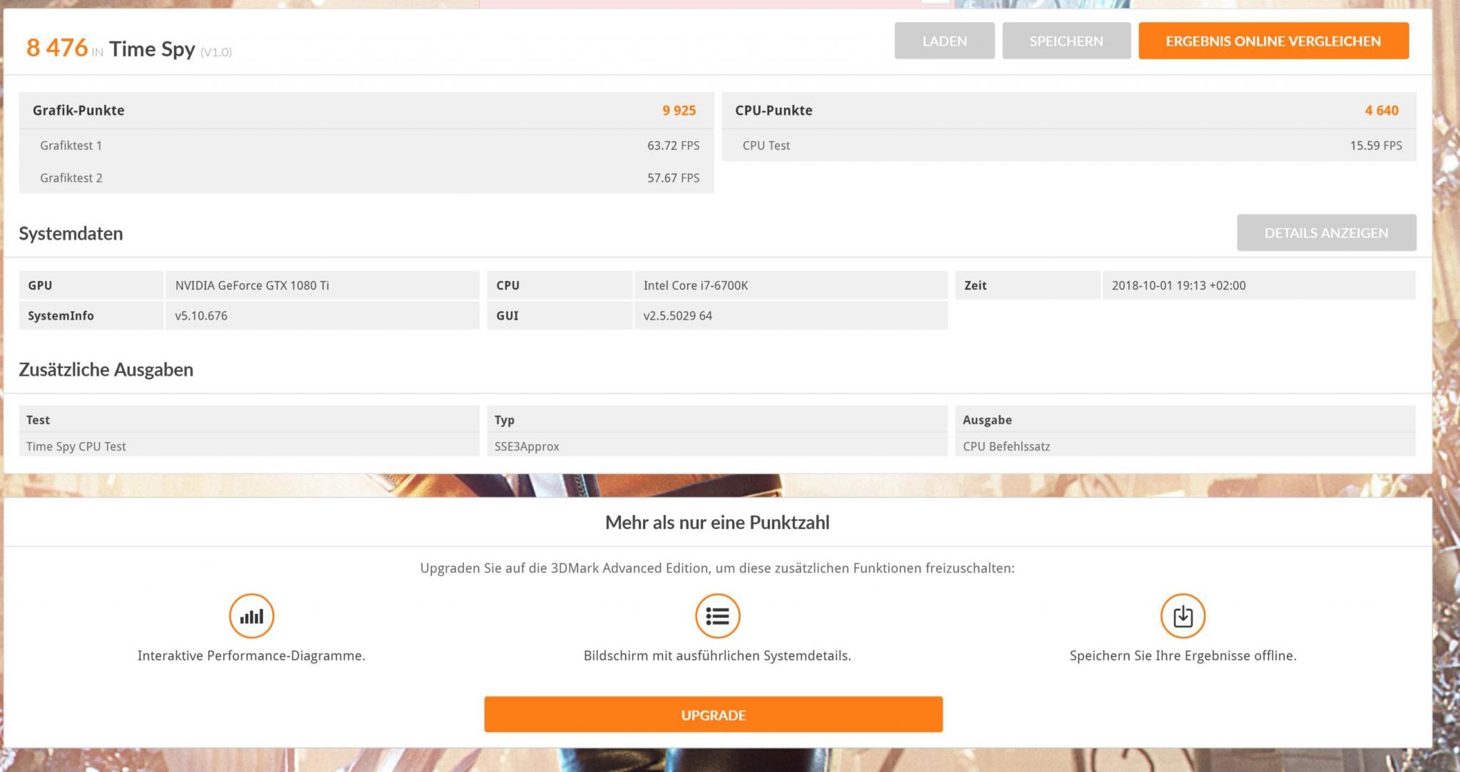Click the orange UPGRADE button

pos(713,714)
